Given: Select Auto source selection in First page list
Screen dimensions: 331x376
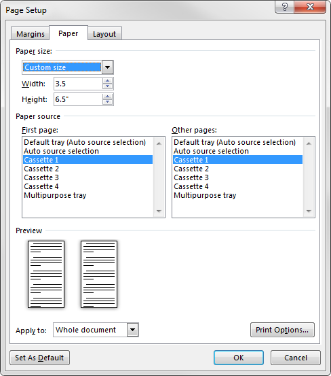Looking at the screenshot, I should click(87, 151).
